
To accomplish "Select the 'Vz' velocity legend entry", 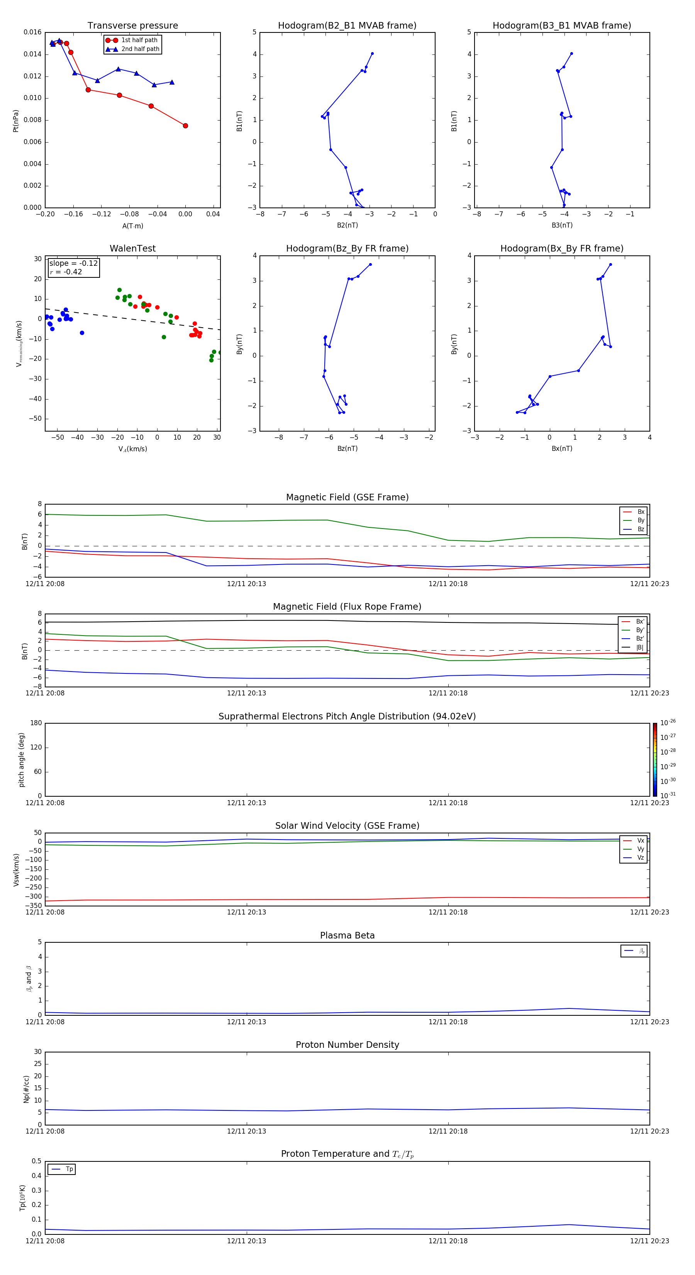I will [634, 858].
